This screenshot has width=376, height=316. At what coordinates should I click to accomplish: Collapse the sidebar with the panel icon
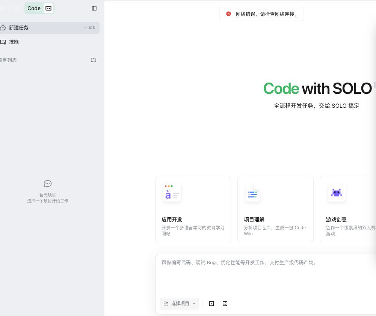click(94, 8)
